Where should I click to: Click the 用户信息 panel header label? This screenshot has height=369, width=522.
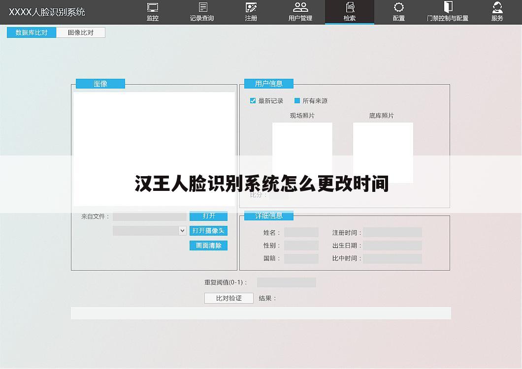click(269, 84)
